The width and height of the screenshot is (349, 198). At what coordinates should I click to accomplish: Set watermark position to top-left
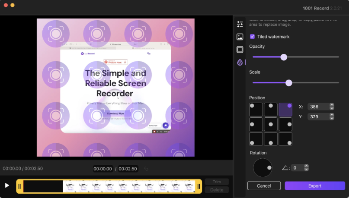256,110
